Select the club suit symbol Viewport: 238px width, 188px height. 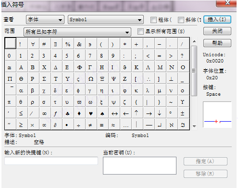pos(68,113)
